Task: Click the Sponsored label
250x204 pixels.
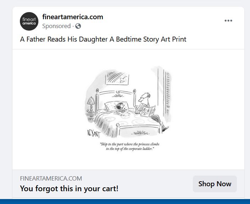Action: [x=56, y=26]
